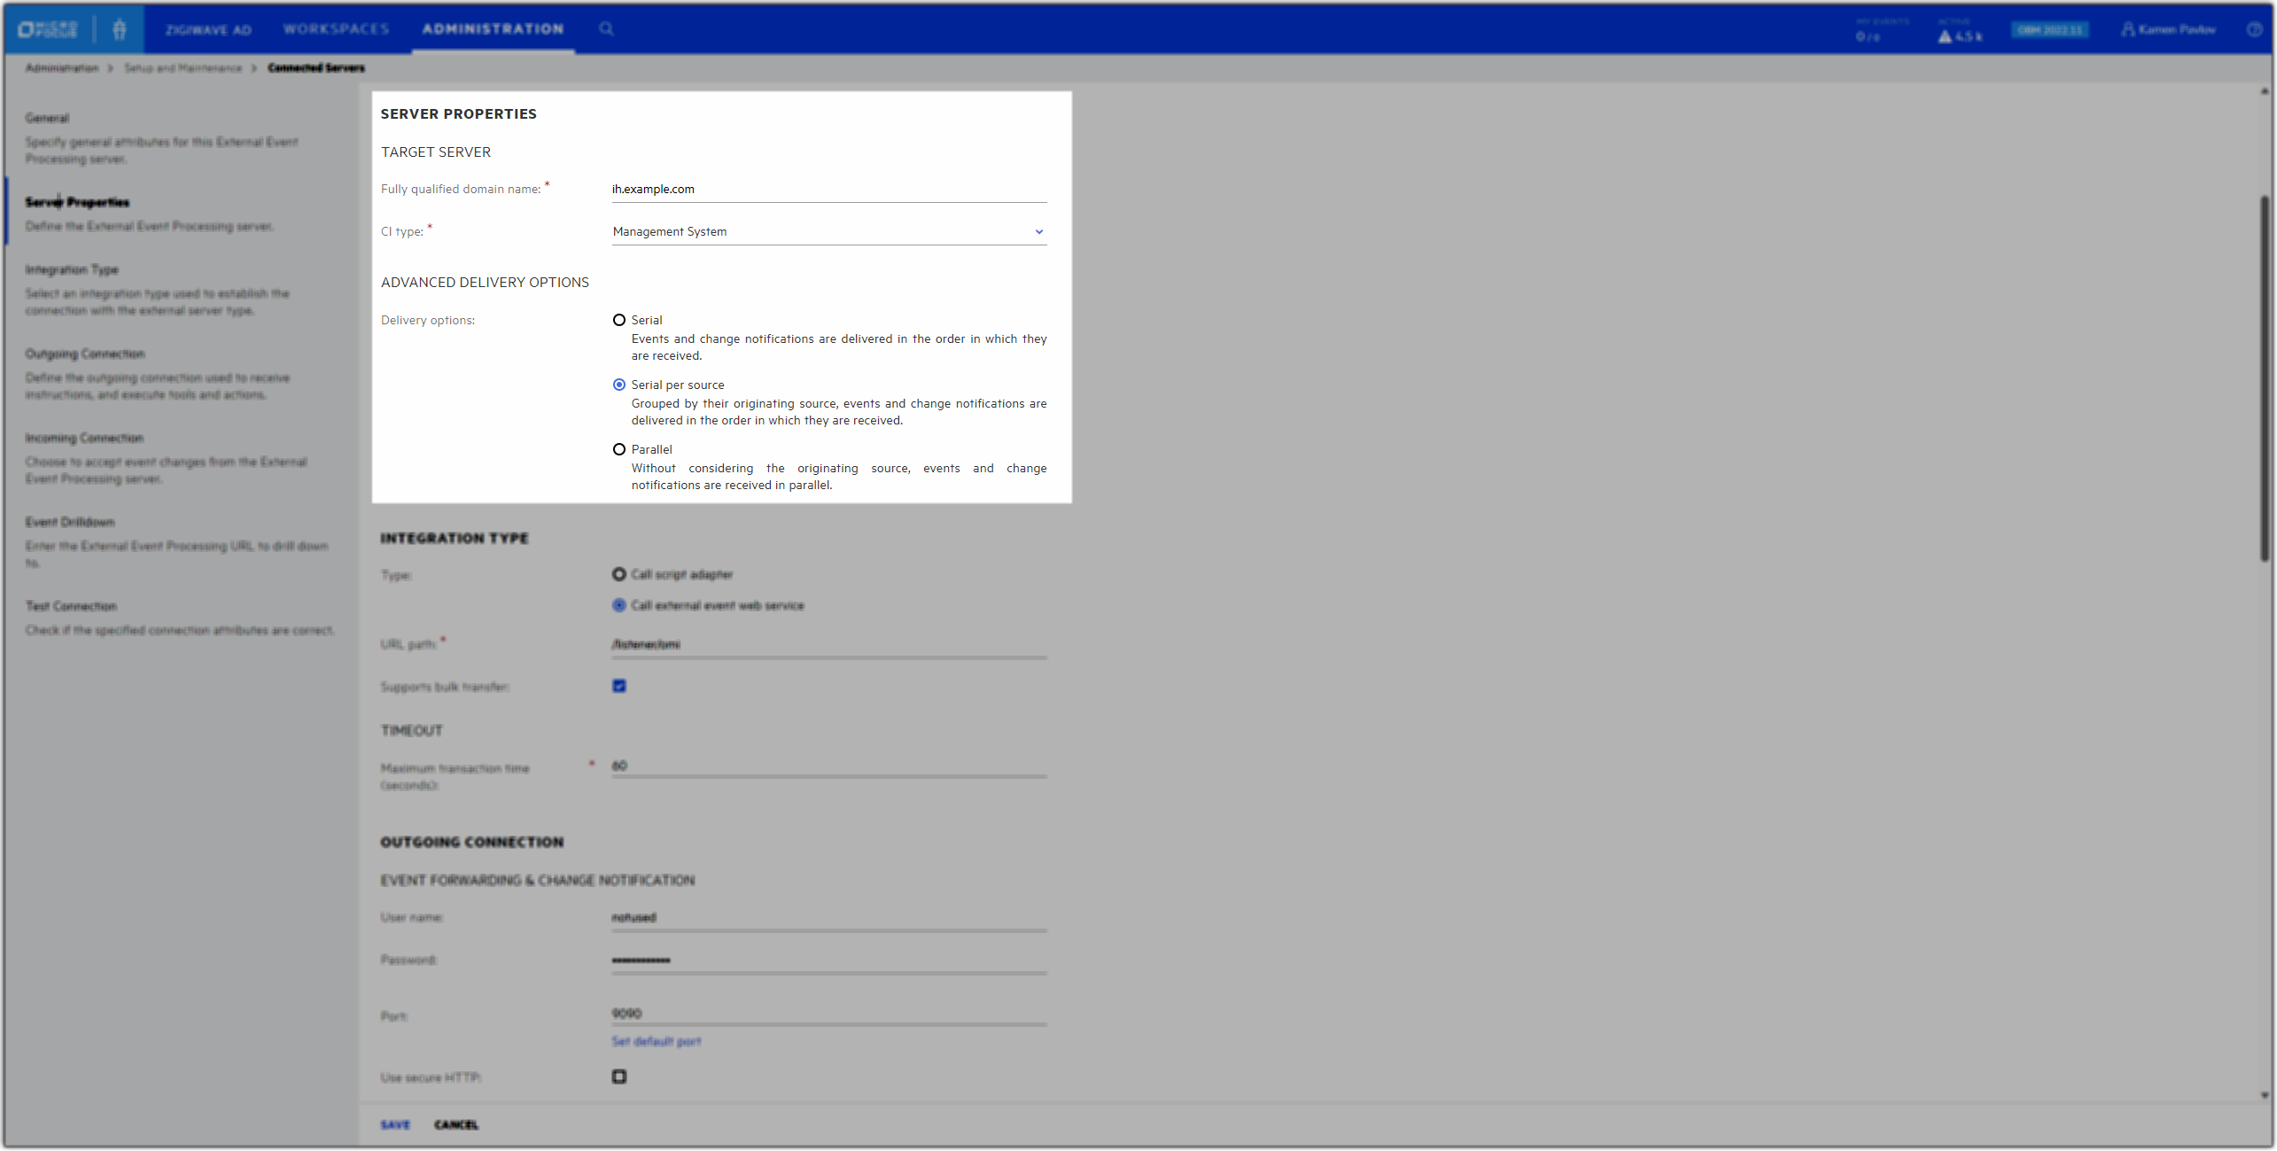Image resolution: width=2277 pixels, height=1151 pixels.
Task: Click the OBM 2022.11 version badge
Action: [2050, 29]
